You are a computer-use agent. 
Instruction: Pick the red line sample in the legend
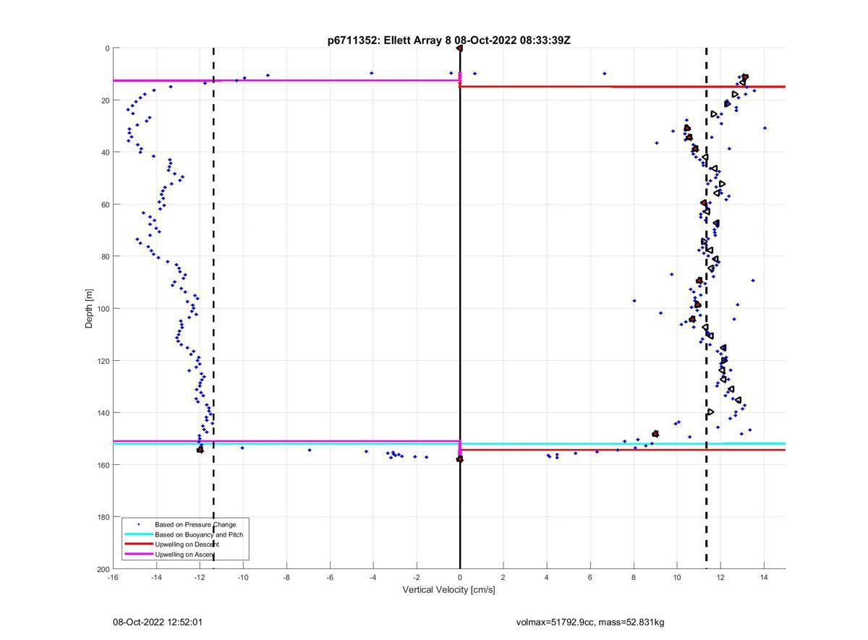coord(138,545)
